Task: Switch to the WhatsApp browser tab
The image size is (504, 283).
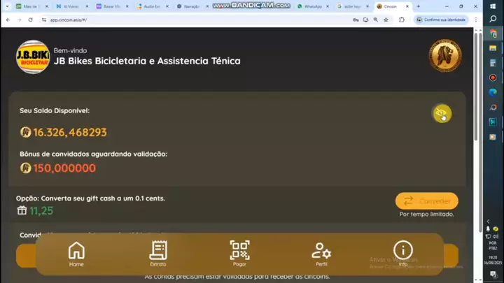Action: pos(310,6)
